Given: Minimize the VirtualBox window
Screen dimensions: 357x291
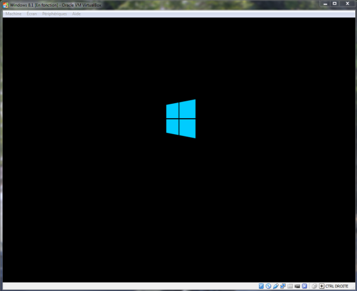Looking at the screenshot, I should [325, 4].
